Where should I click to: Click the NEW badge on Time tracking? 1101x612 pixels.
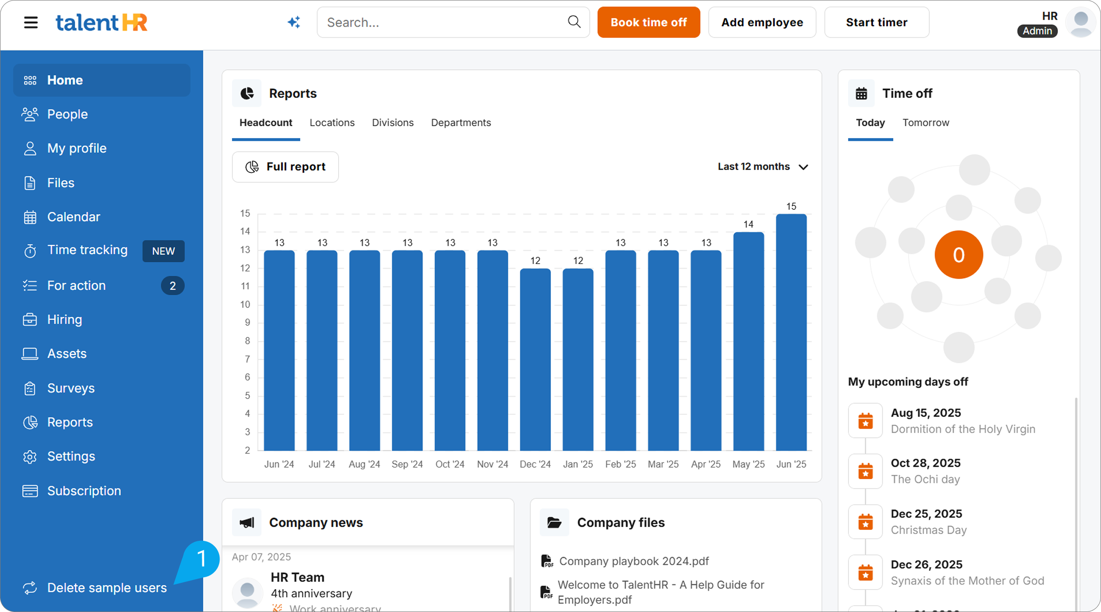coord(164,251)
